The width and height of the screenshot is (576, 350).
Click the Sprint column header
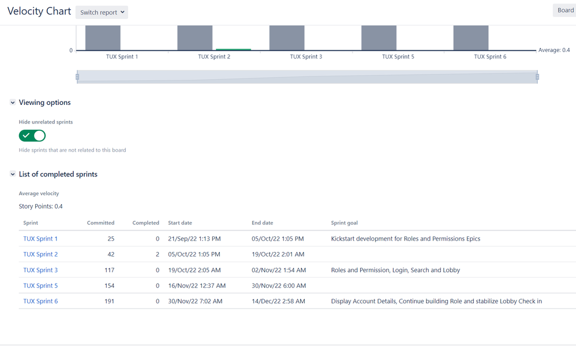tap(31, 223)
